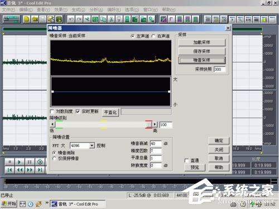Screen dimensions: 279x209
Task: Open the 文件(F) menu
Action: (8, 9)
